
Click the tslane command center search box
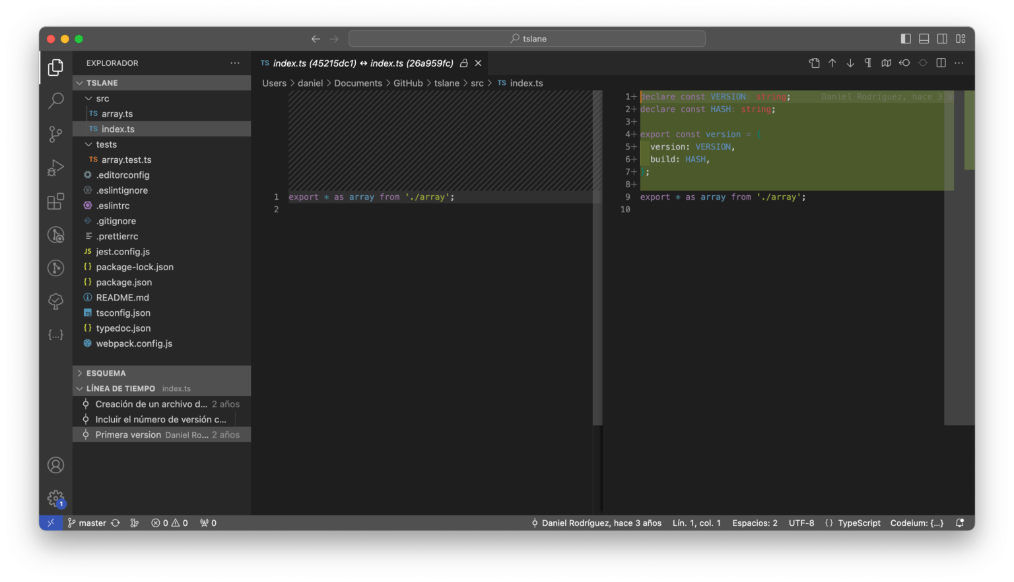[x=527, y=39]
